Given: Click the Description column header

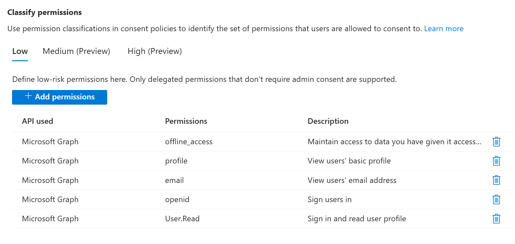Looking at the screenshot, I should 328,121.
